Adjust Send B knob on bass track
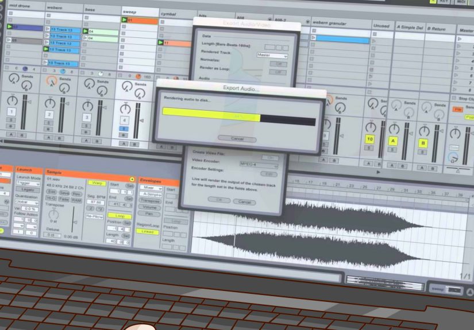The image size is (474, 330). pyautogui.click(x=102, y=91)
